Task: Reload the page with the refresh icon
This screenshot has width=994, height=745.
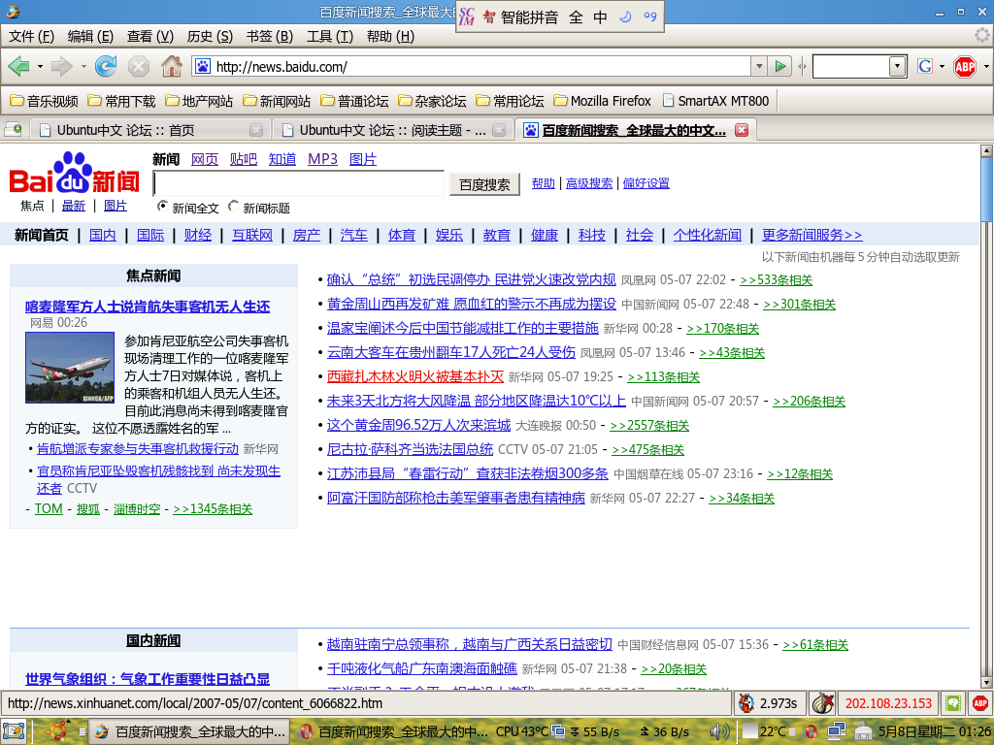Action: (x=106, y=66)
